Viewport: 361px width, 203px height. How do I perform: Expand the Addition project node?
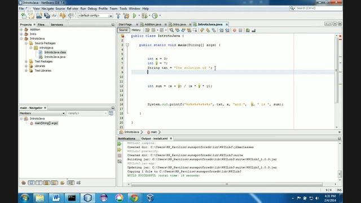(21, 29)
